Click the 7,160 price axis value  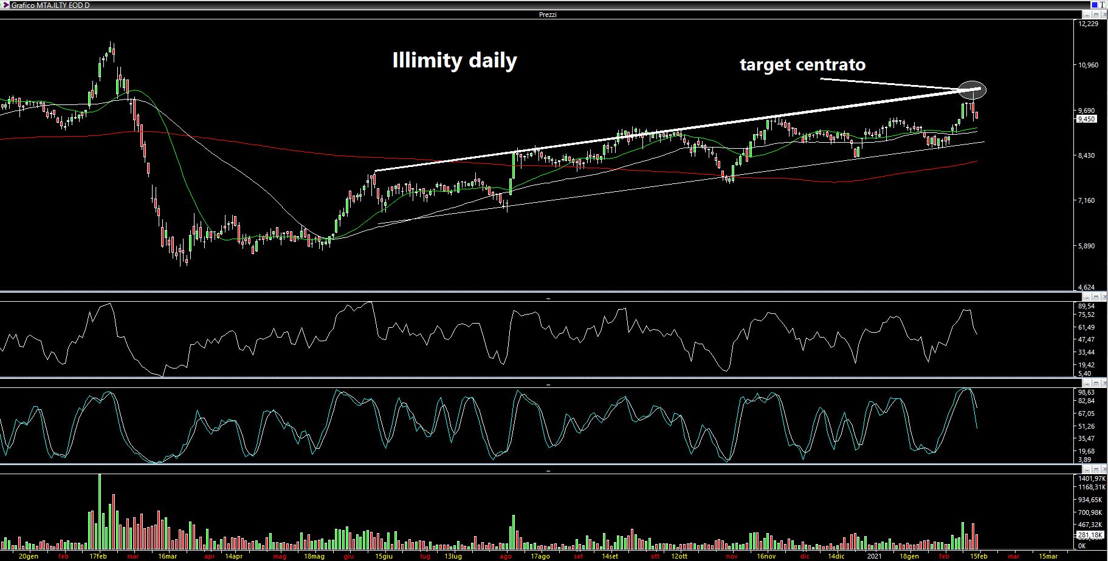1086,200
